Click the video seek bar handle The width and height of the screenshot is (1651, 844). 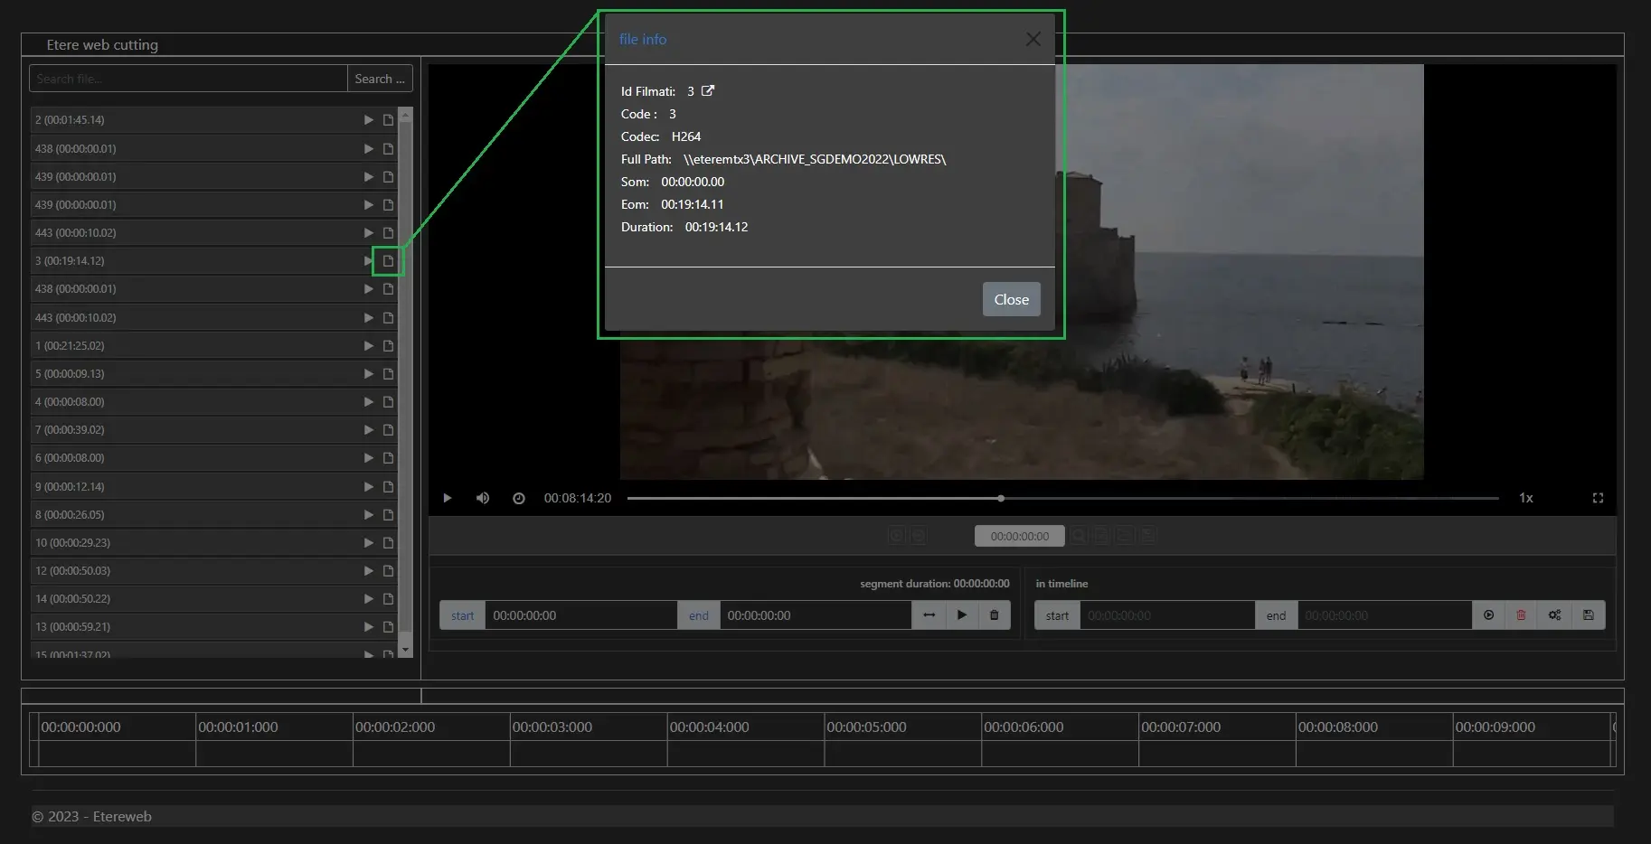click(1001, 498)
